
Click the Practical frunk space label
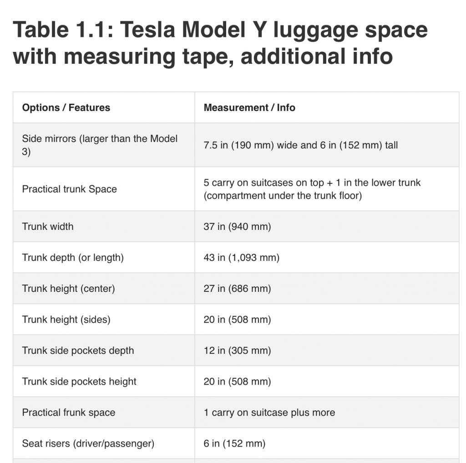pos(69,412)
